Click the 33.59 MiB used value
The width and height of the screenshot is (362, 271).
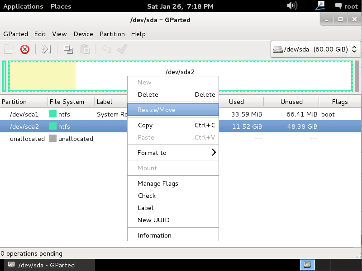[x=247, y=114]
